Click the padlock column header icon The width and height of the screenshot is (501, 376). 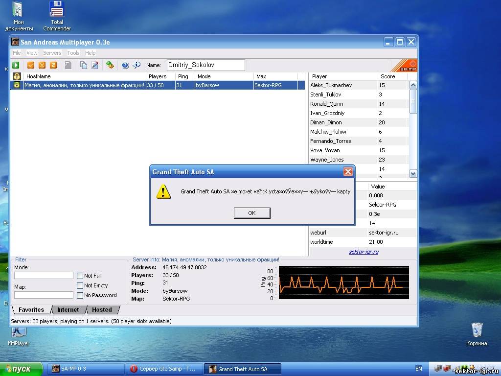coord(17,76)
